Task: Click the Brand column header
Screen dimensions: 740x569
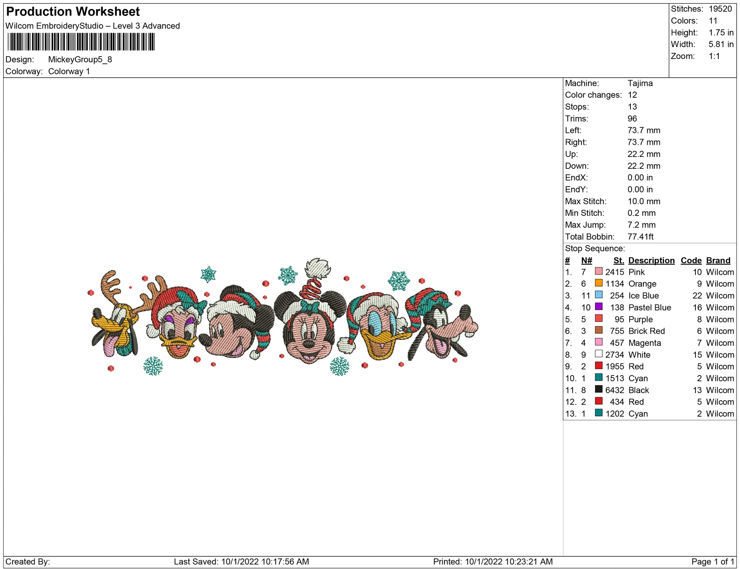Action: pos(718,260)
